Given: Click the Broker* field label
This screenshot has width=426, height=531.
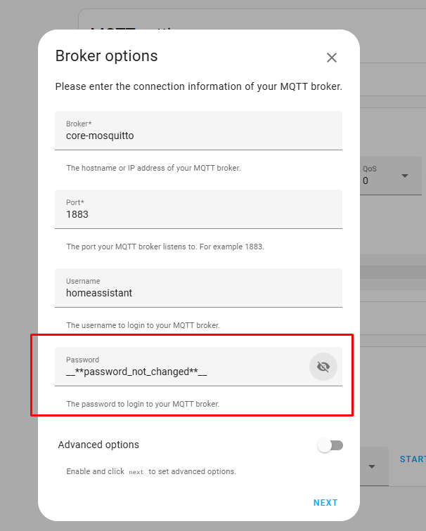Looking at the screenshot, I should tap(79, 124).
